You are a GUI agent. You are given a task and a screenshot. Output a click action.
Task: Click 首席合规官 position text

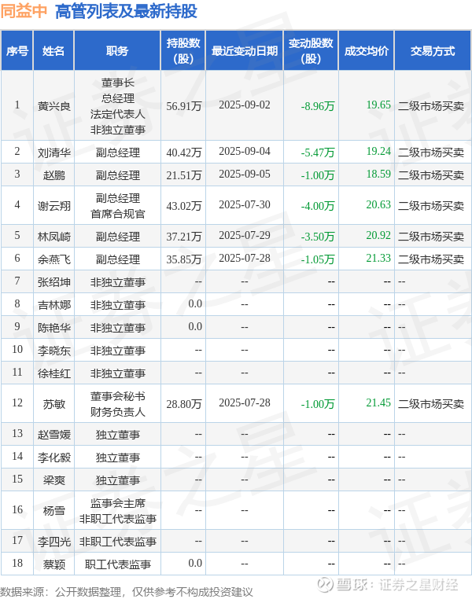coord(118,214)
